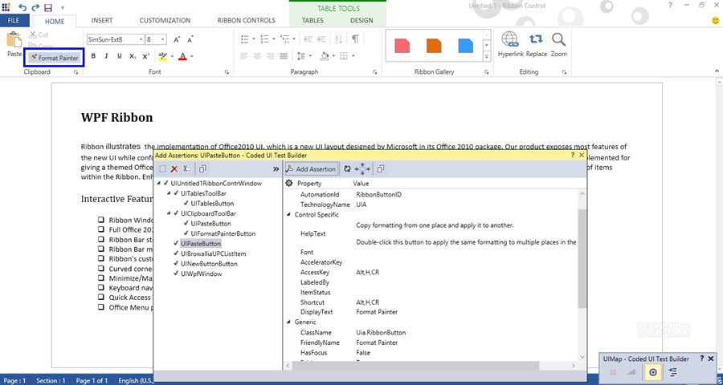Open the highlight color dropdown arrow

coord(172,57)
